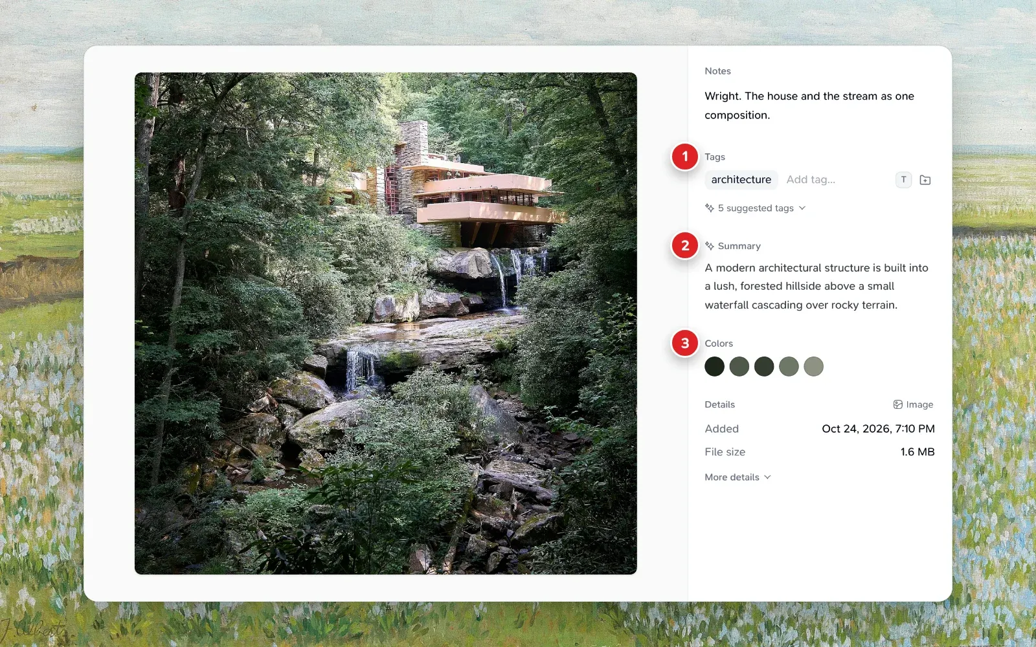Pick the third color swatch in Colors
The height and width of the screenshot is (647, 1036).
(x=764, y=367)
